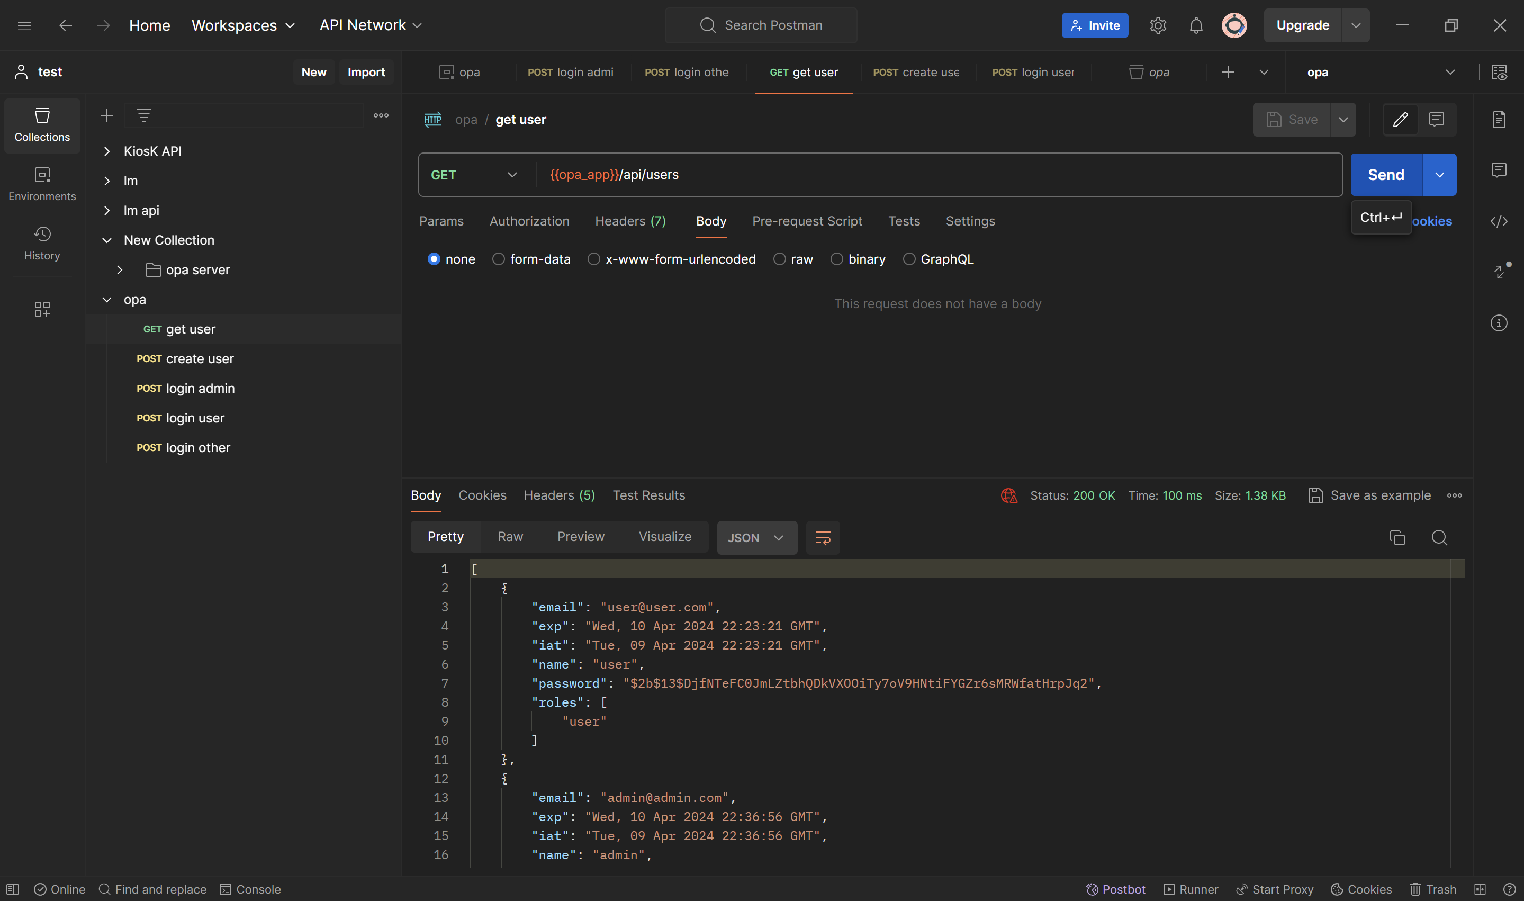The height and width of the screenshot is (901, 1524).
Task: Select the none body type radio
Action: pyautogui.click(x=434, y=259)
